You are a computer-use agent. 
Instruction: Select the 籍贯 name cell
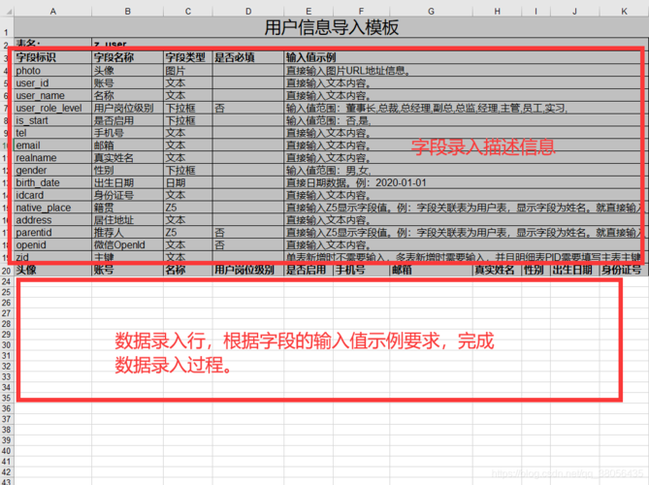tap(127, 208)
